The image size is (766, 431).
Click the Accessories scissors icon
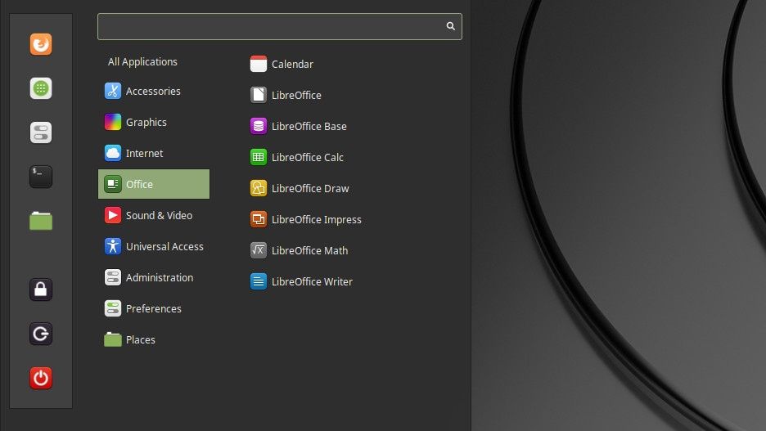(x=113, y=91)
